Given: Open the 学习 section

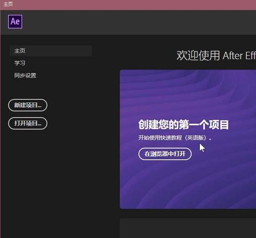Looking at the screenshot, I should 19,63.
